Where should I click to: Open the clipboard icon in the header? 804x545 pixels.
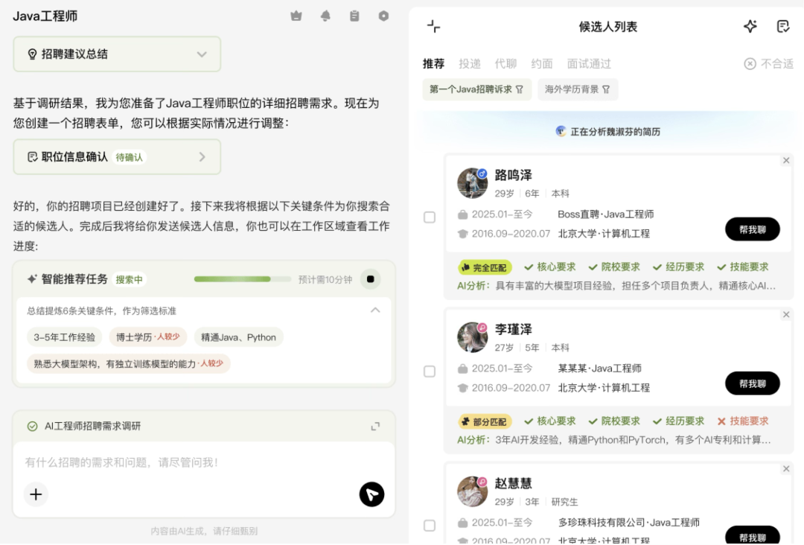pyautogui.click(x=354, y=16)
